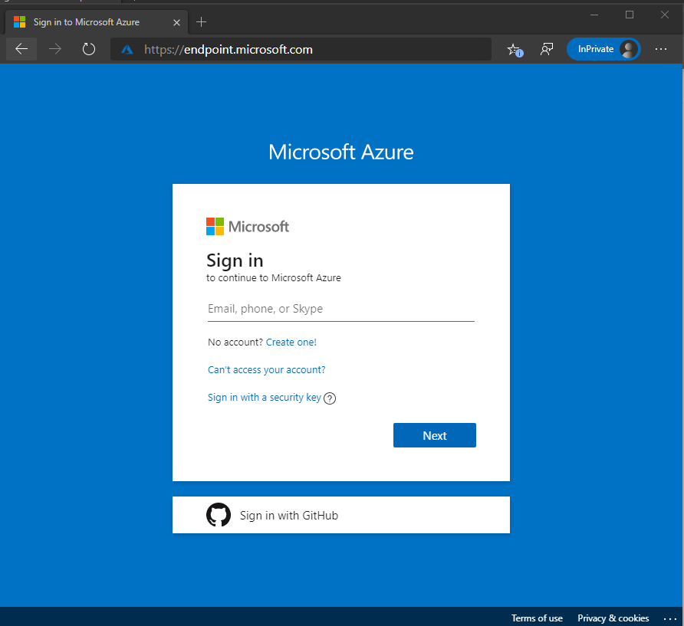Click the Next button
The image size is (684, 626).
[x=435, y=435]
